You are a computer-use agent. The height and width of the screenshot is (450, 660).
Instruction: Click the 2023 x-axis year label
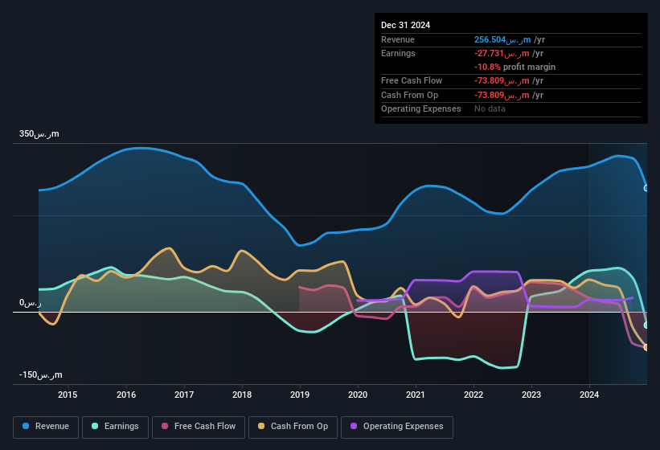531,395
